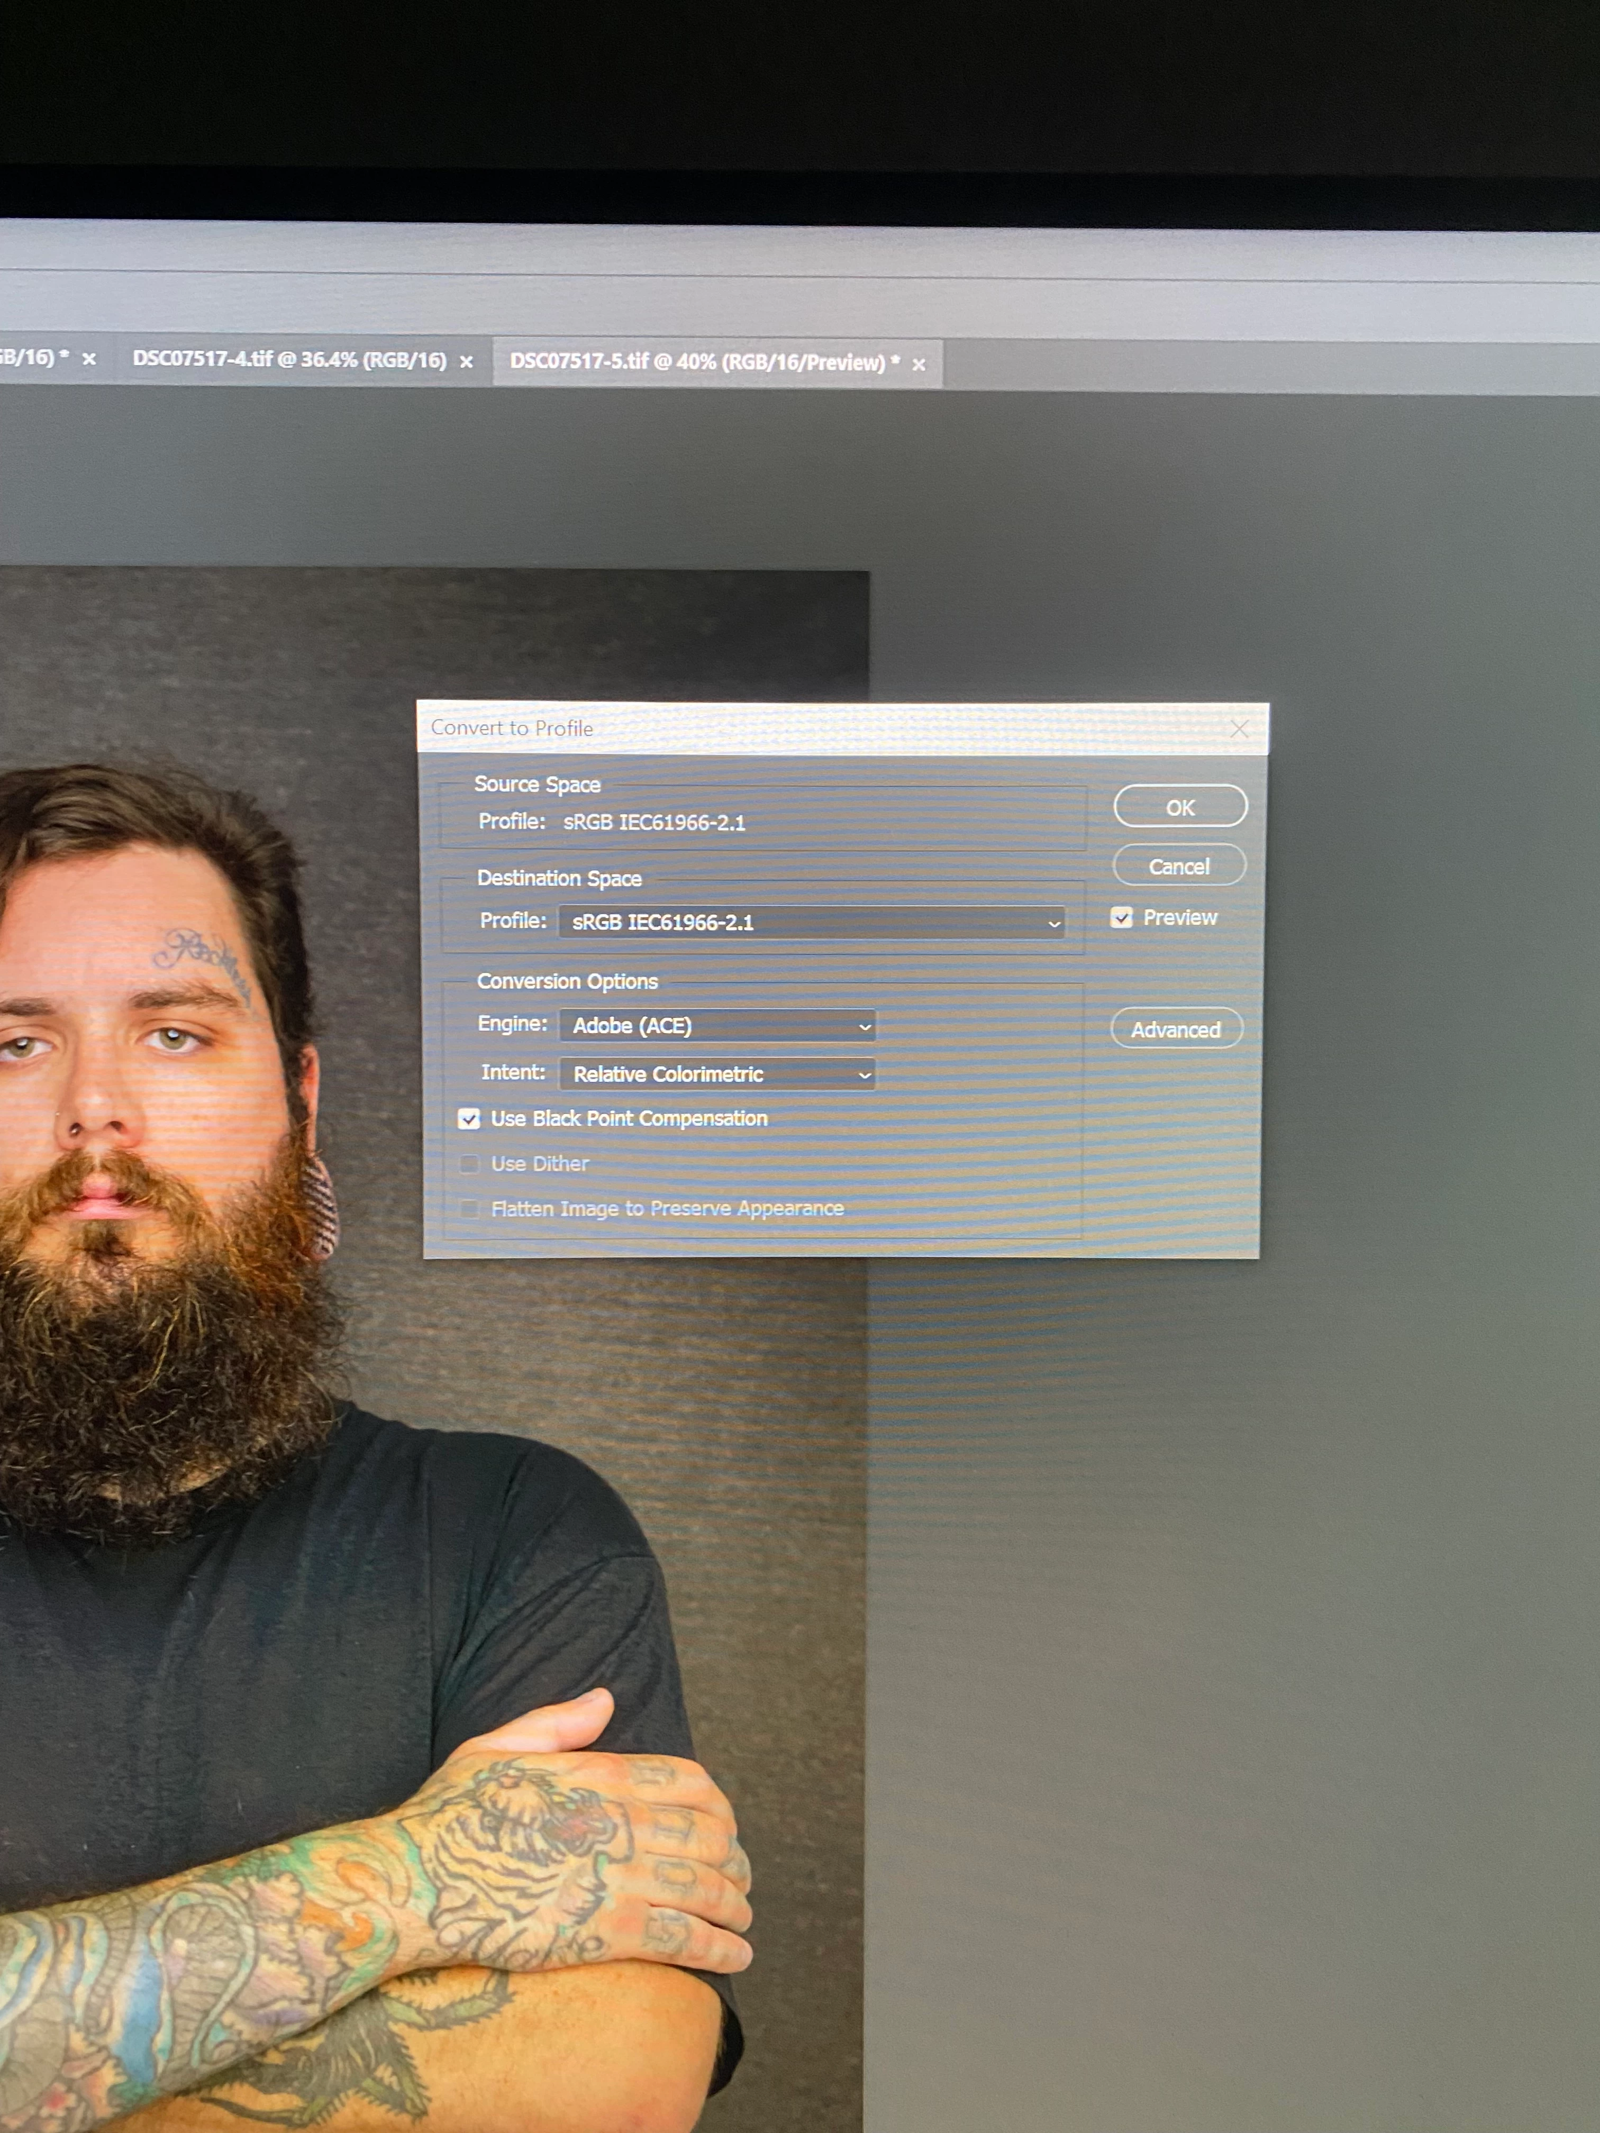
Task: Expand the Engine dropdown showing Adobe (ACE)
Action: 717,1025
